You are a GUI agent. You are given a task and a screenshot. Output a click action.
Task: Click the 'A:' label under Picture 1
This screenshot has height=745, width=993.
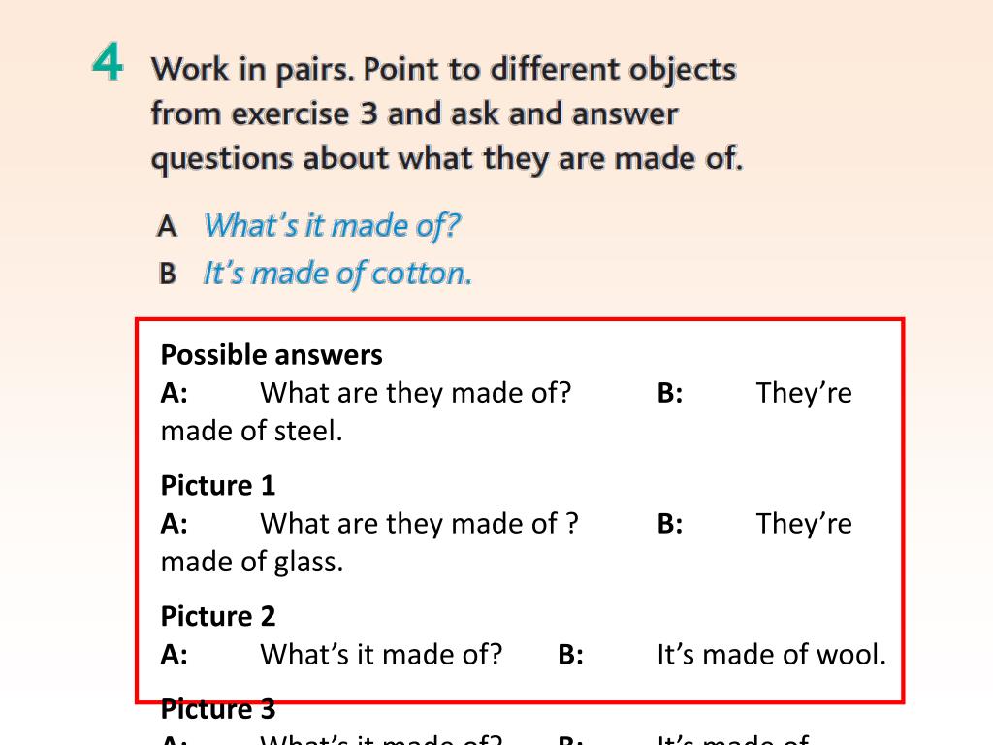point(175,524)
